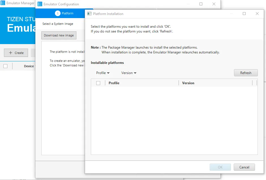Click the Device column header in Emulator Manager
The image size is (266, 180).
click(29, 66)
